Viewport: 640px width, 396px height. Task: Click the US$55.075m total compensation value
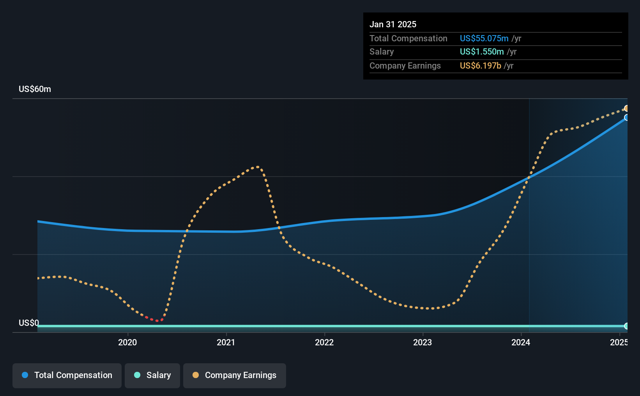point(484,38)
